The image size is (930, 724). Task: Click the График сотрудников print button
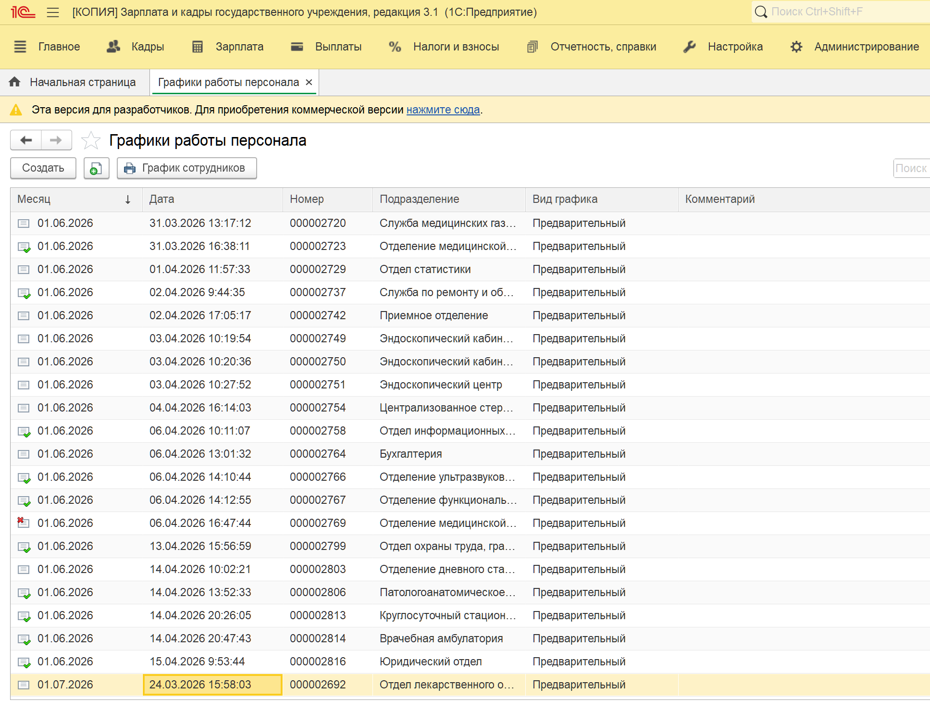coord(187,168)
